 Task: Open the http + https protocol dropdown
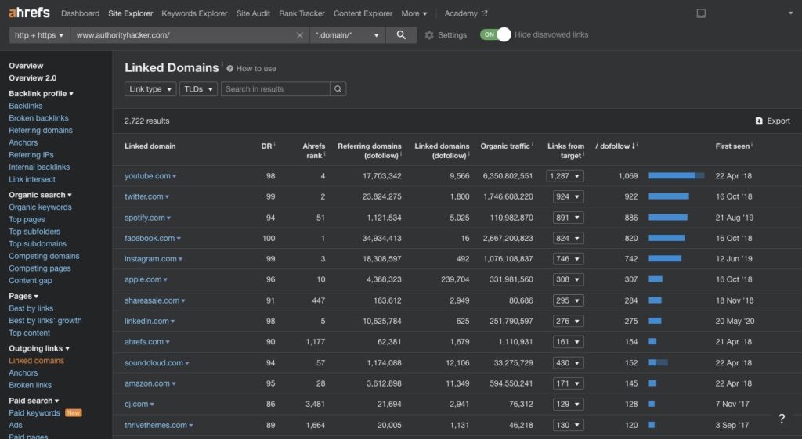pyautogui.click(x=39, y=35)
